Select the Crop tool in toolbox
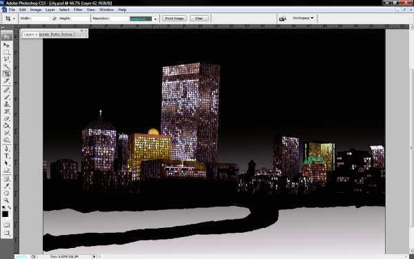414x259 pixels. [x=6, y=74]
